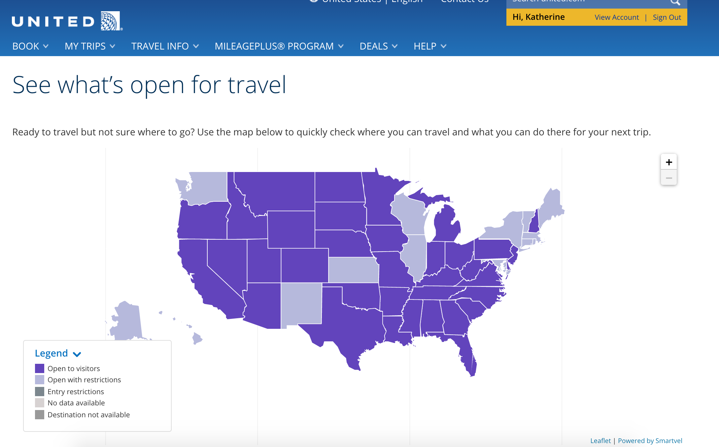
Task: Click the Open to visitors purple swatch
Action: pos(40,368)
